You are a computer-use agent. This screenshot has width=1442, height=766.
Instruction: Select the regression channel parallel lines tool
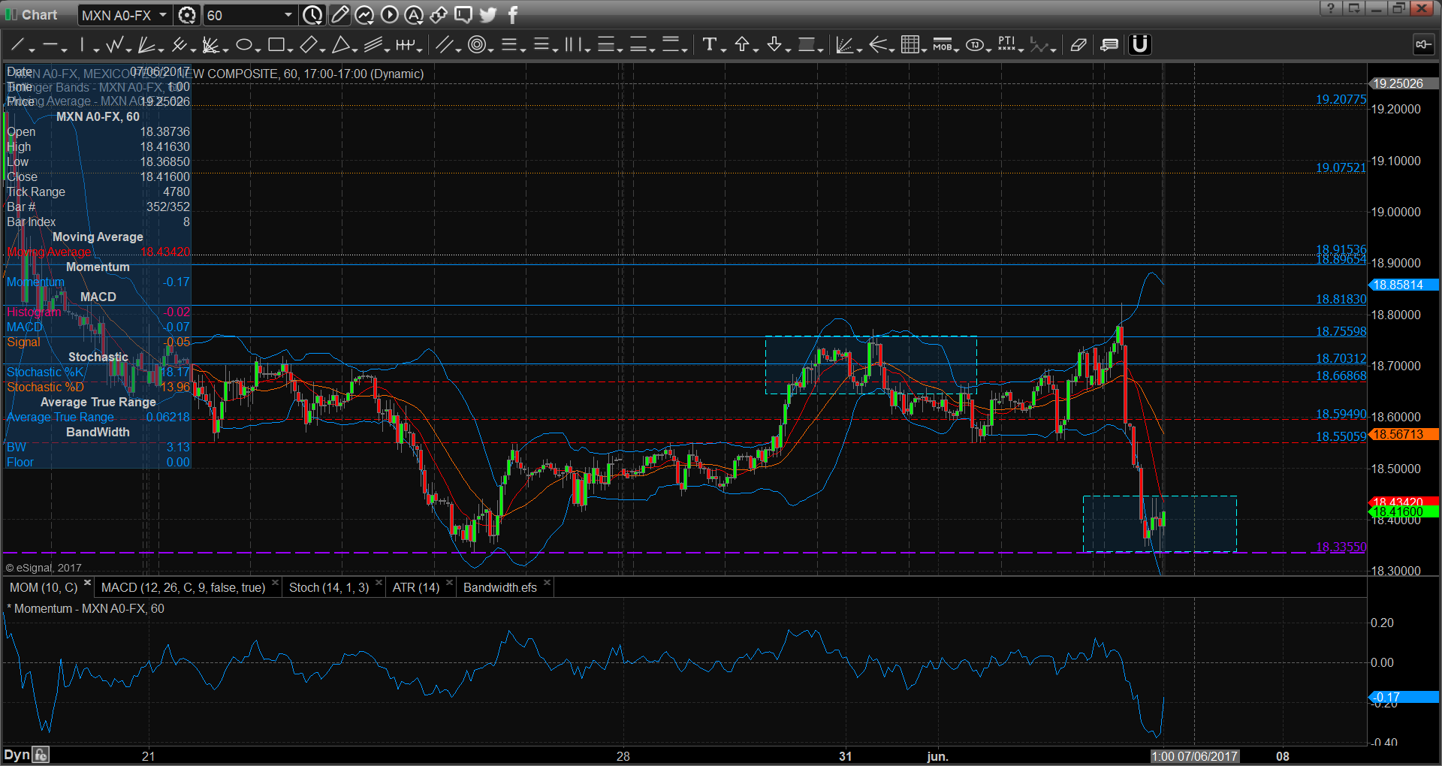[x=373, y=45]
